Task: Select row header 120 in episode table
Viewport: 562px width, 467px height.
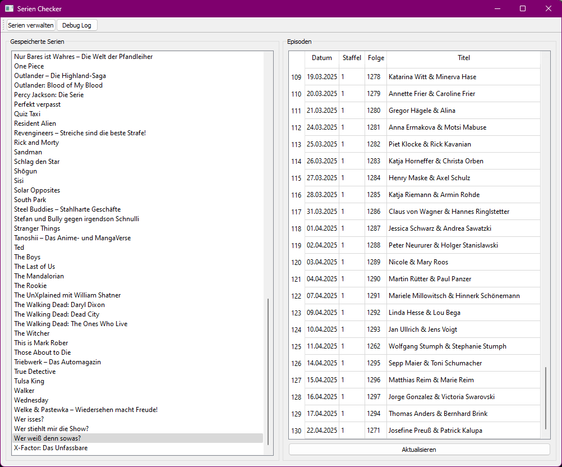Action: pos(296,262)
